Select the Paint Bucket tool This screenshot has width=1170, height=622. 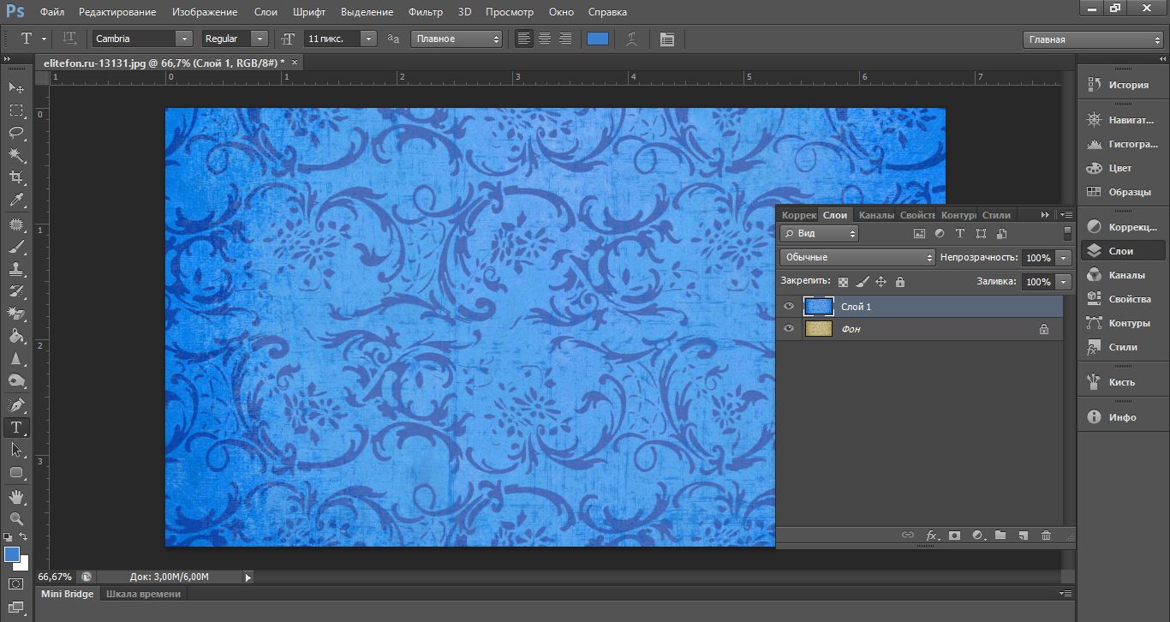click(x=16, y=337)
